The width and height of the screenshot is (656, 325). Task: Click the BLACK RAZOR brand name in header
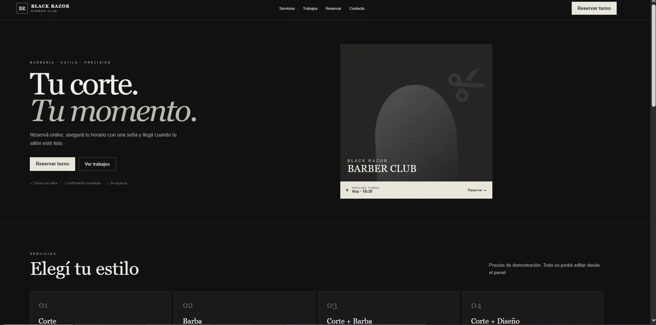[50, 6]
